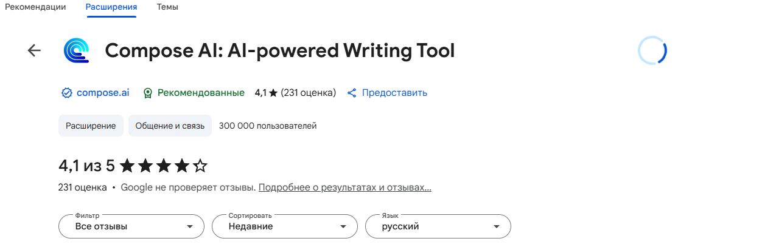
Task: Click the Compose AI extension logo
Action: 77,50
